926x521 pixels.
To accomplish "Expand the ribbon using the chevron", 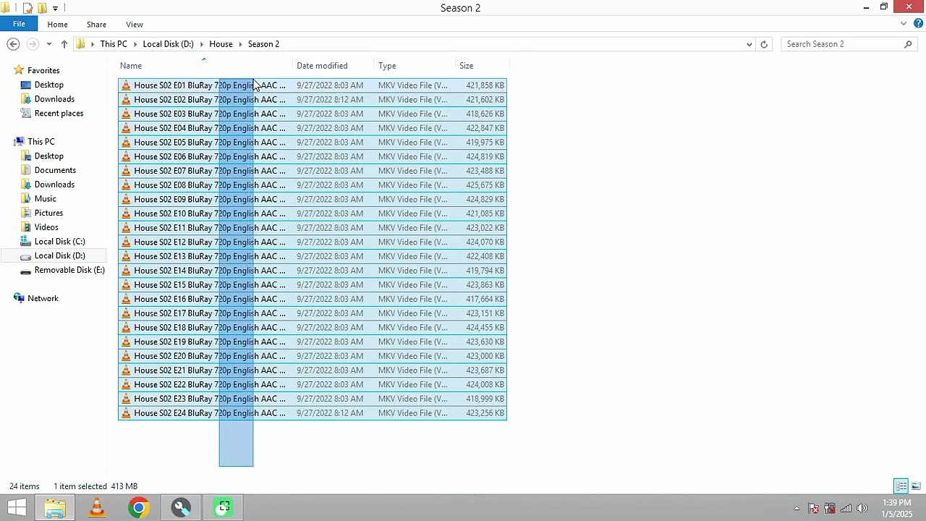I will coord(904,24).
